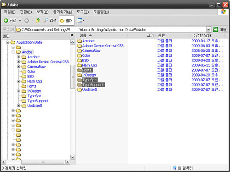Image resolution: width=230 pixels, height=172 pixels.
Task: Select TypeSupport folder in the tree
Action: click(38, 101)
